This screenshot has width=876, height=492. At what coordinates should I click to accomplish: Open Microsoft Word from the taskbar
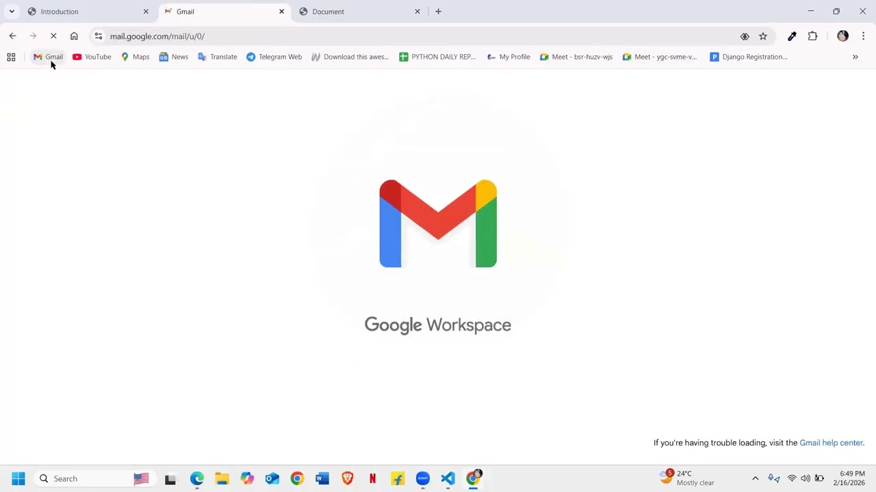tap(322, 478)
